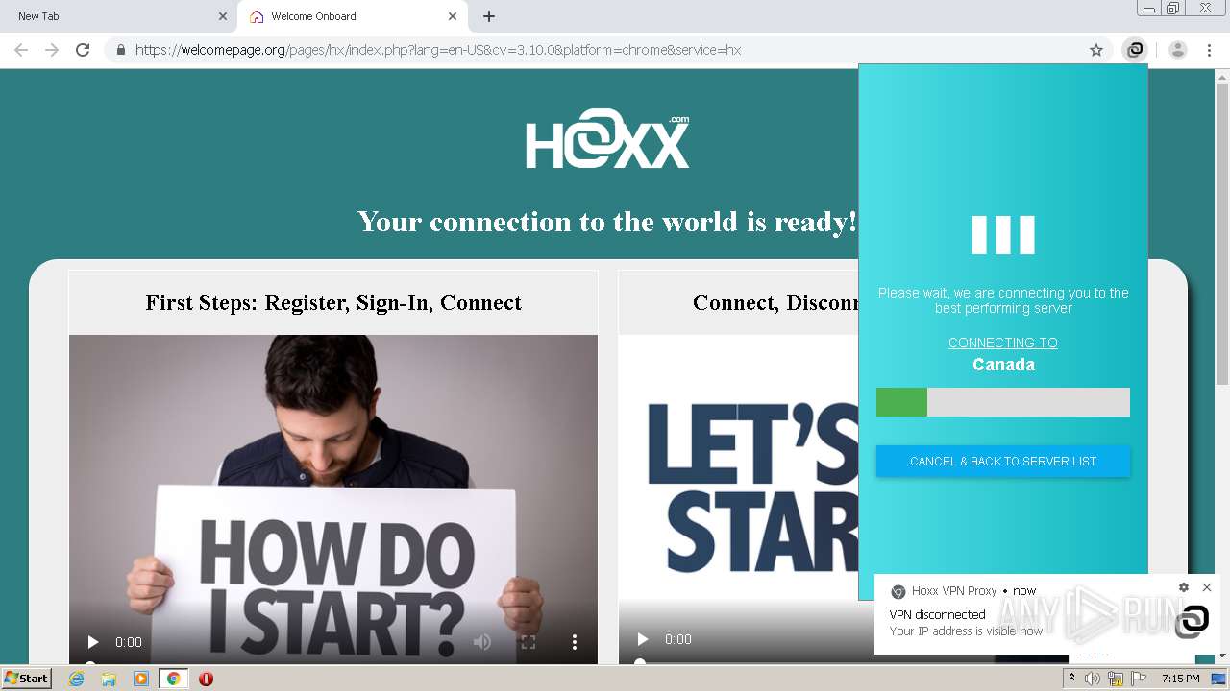Click the 'VPN disconnected' notification text
1230x691 pixels.
point(937,614)
